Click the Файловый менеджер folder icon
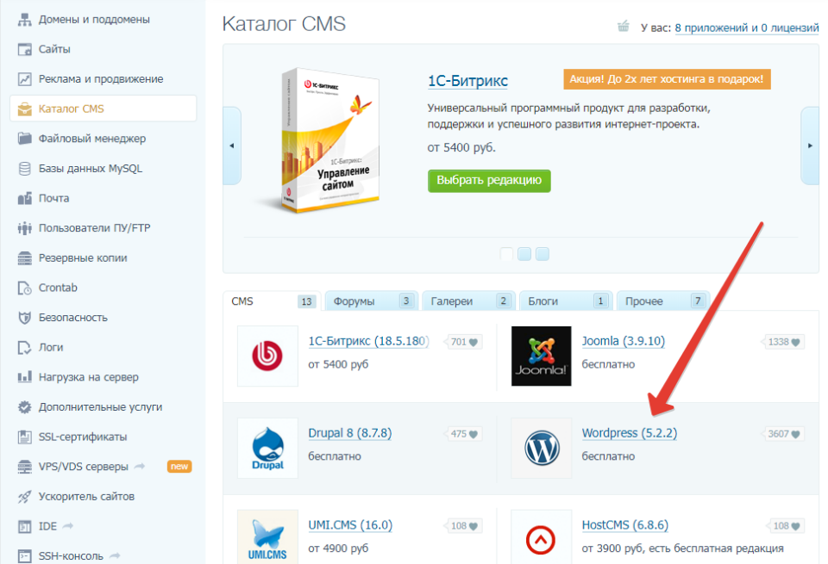This screenshot has height=564, width=828. [x=24, y=139]
